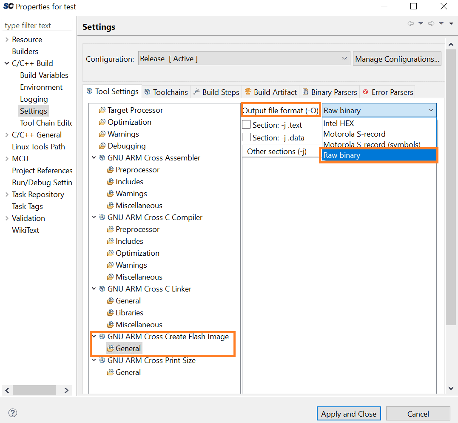Screen dimensions: 458x423
Task: Click the Error Parsers tab red icon
Action: tap(365, 92)
